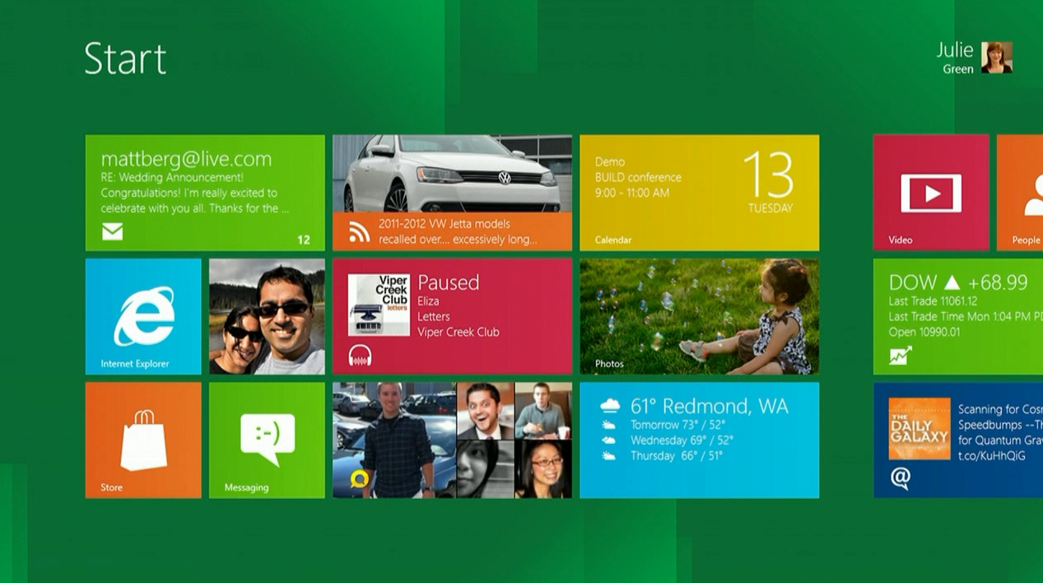Viewport: 1043px width, 583px height.
Task: Click The Daily Galaxy logo thumbnail
Action: point(920,428)
